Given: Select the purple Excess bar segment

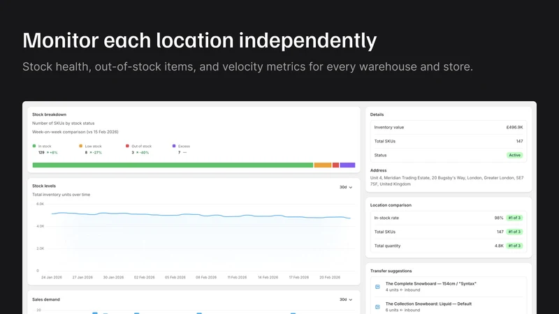Looking at the screenshot, I should click(x=347, y=165).
